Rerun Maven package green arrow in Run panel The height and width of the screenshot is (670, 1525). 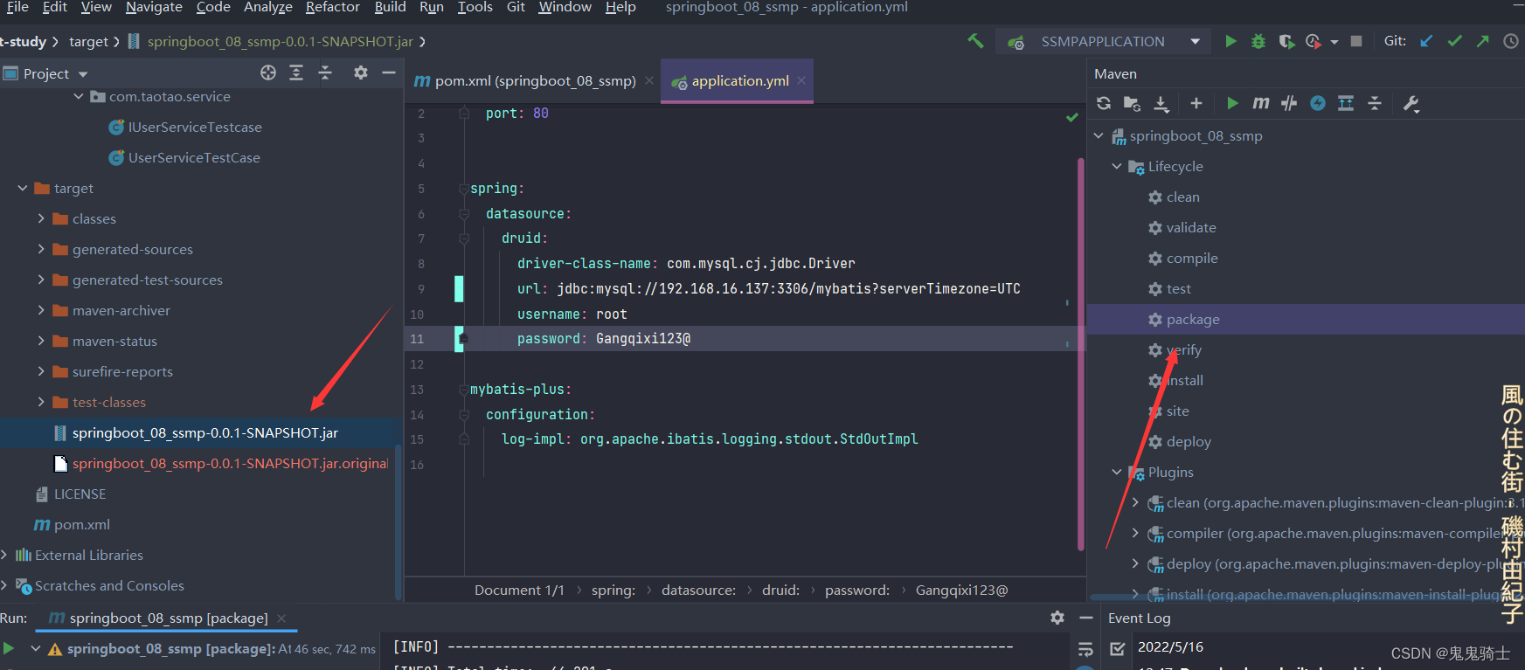click(x=9, y=648)
